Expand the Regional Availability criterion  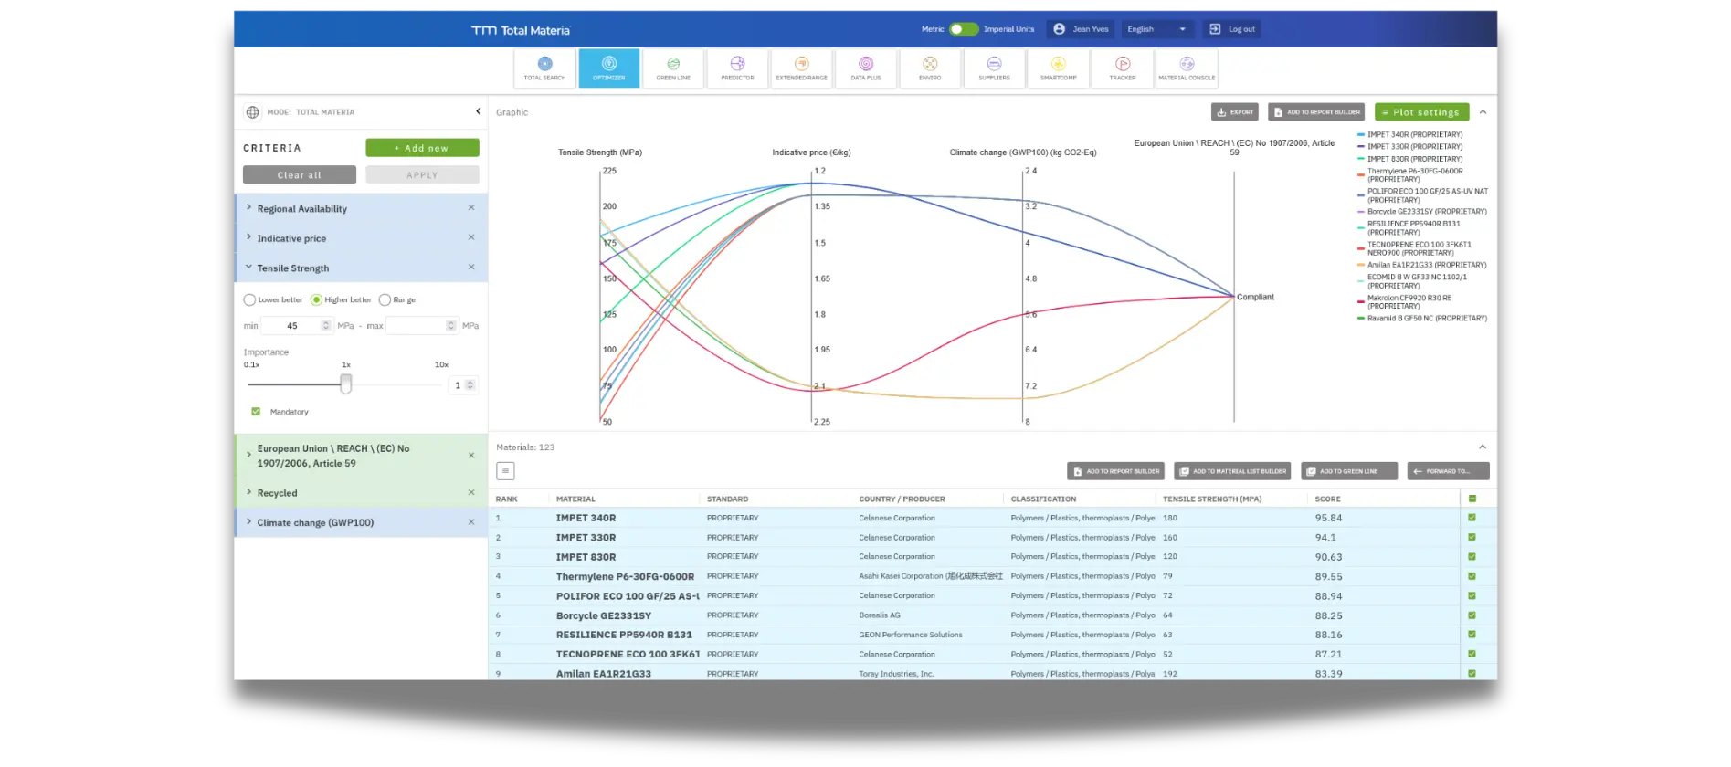pos(248,208)
